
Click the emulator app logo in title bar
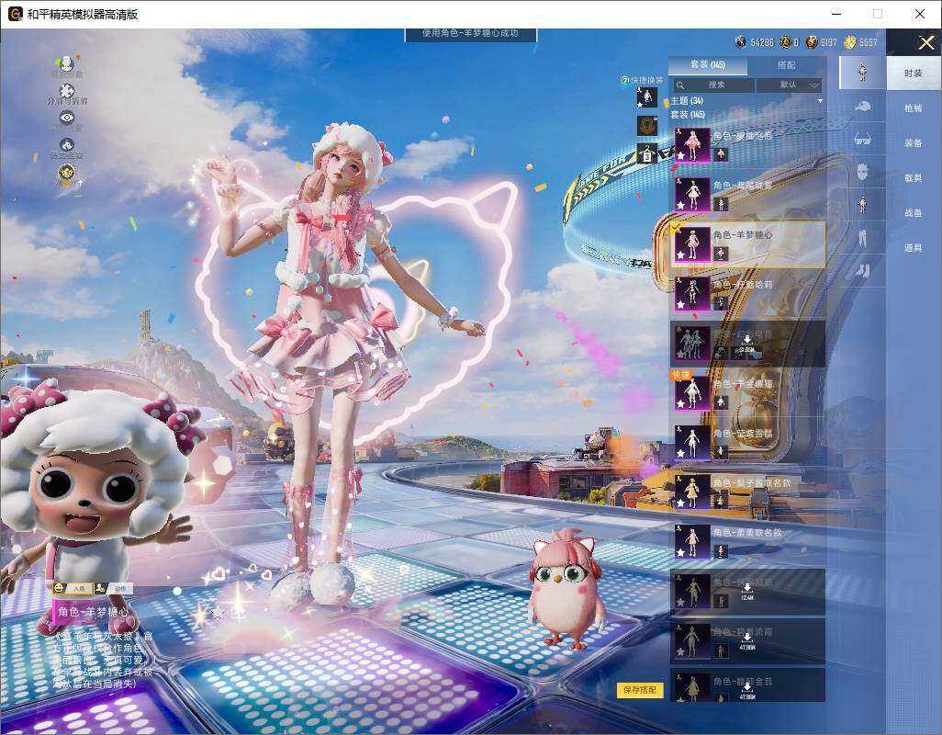click(15, 14)
